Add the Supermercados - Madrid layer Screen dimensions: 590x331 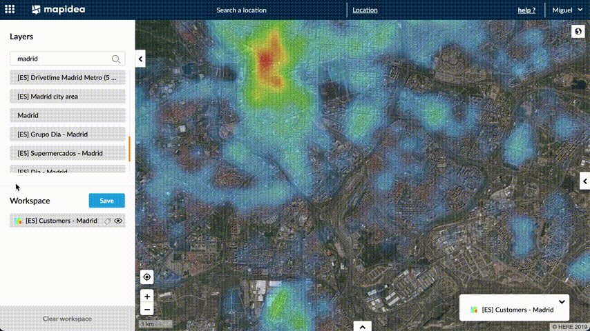click(x=67, y=153)
